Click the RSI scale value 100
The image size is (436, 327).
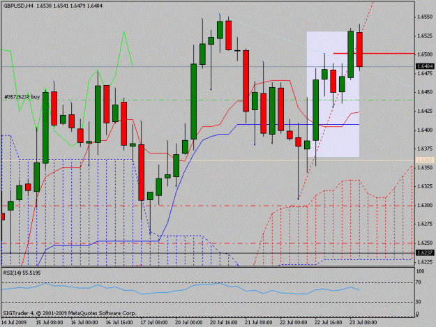[421, 271]
